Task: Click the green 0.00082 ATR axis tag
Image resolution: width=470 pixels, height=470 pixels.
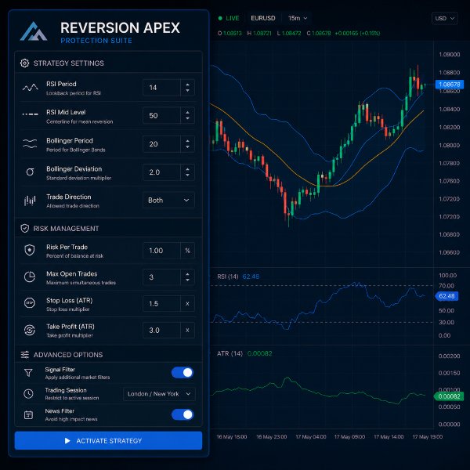Action: (449, 396)
